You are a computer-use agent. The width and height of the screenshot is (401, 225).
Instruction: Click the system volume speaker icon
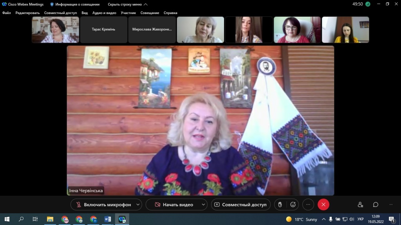pyautogui.click(x=351, y=219)
